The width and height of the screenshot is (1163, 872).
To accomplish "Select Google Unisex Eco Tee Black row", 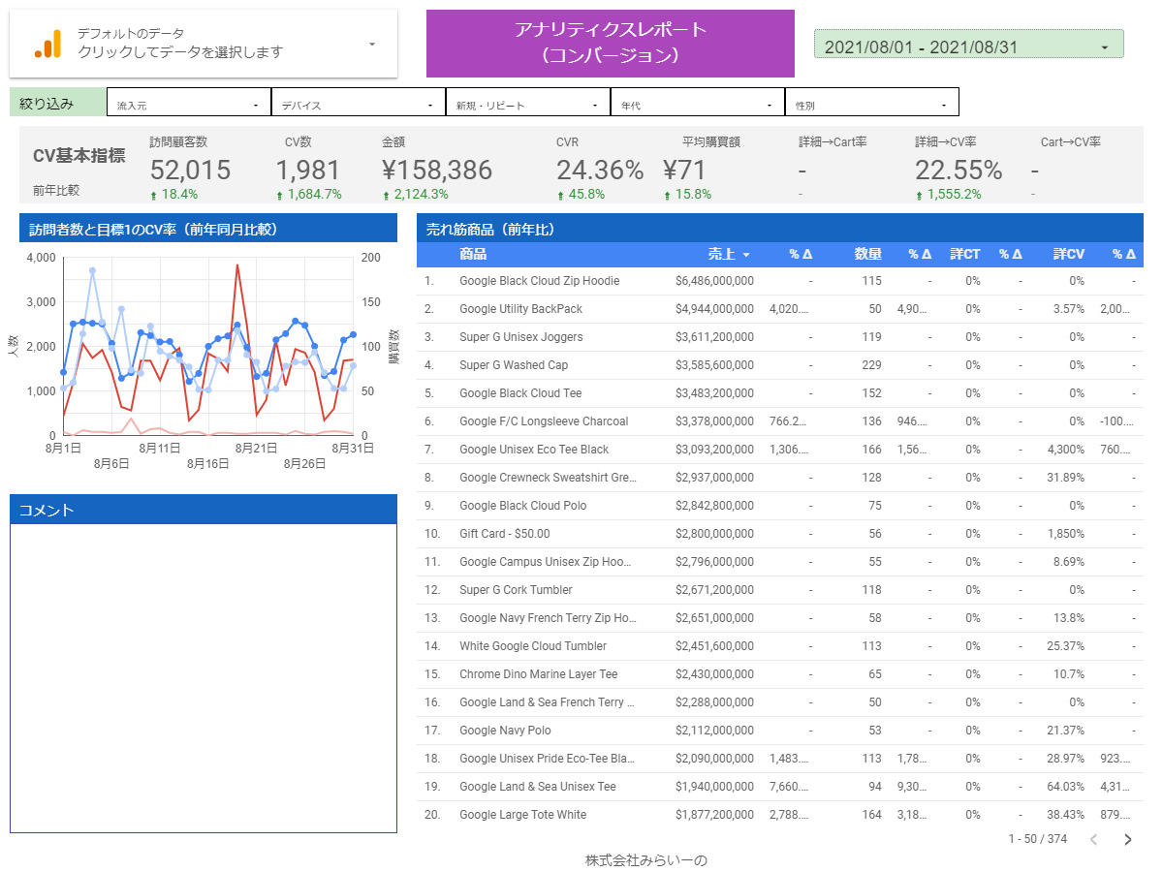I will [x=780, y=450].
